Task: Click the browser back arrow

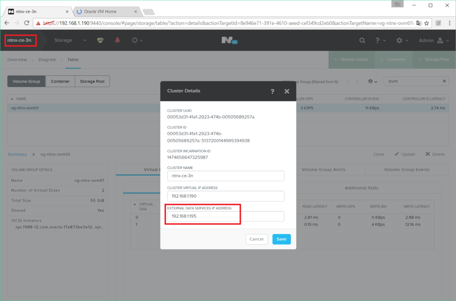Action: (x=7, y=23)
